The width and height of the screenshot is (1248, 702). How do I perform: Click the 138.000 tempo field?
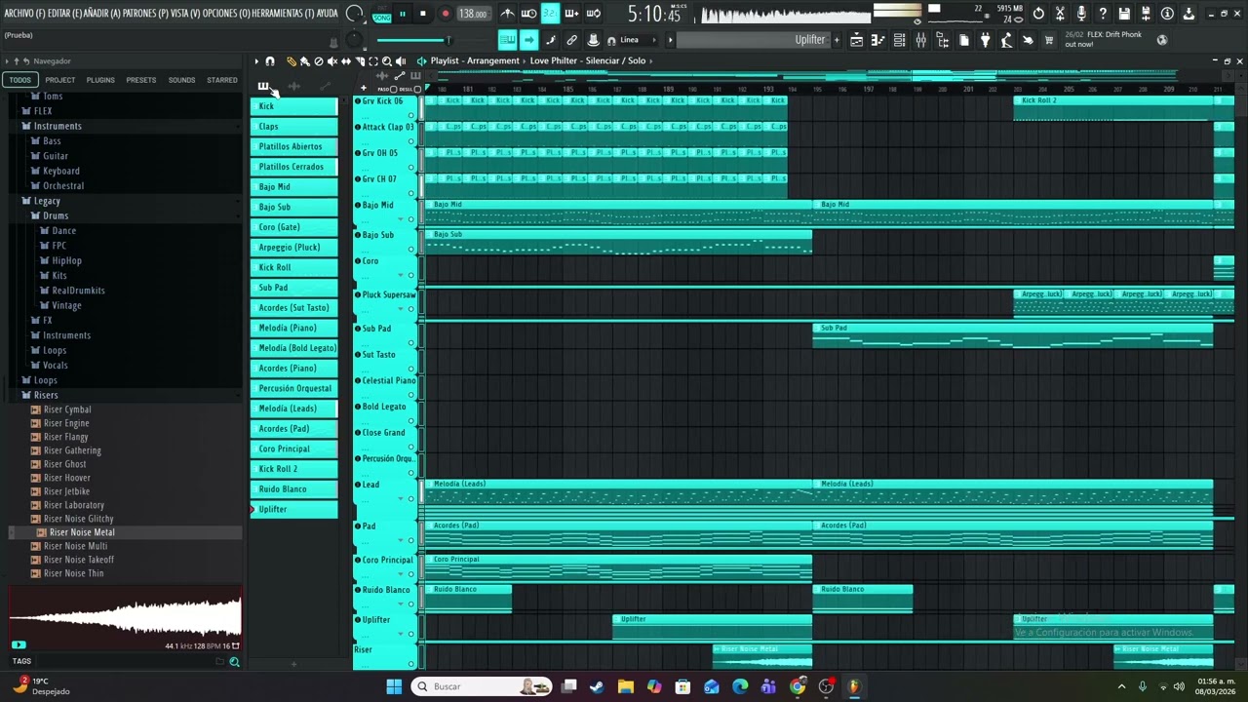pyautogui.click(x=474, y=14)
